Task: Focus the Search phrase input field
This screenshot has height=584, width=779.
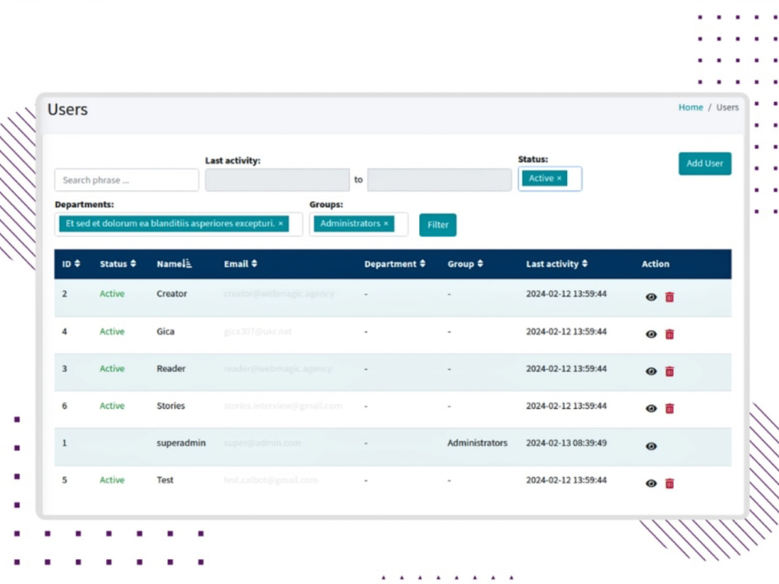Action: (x=127, y=180)
